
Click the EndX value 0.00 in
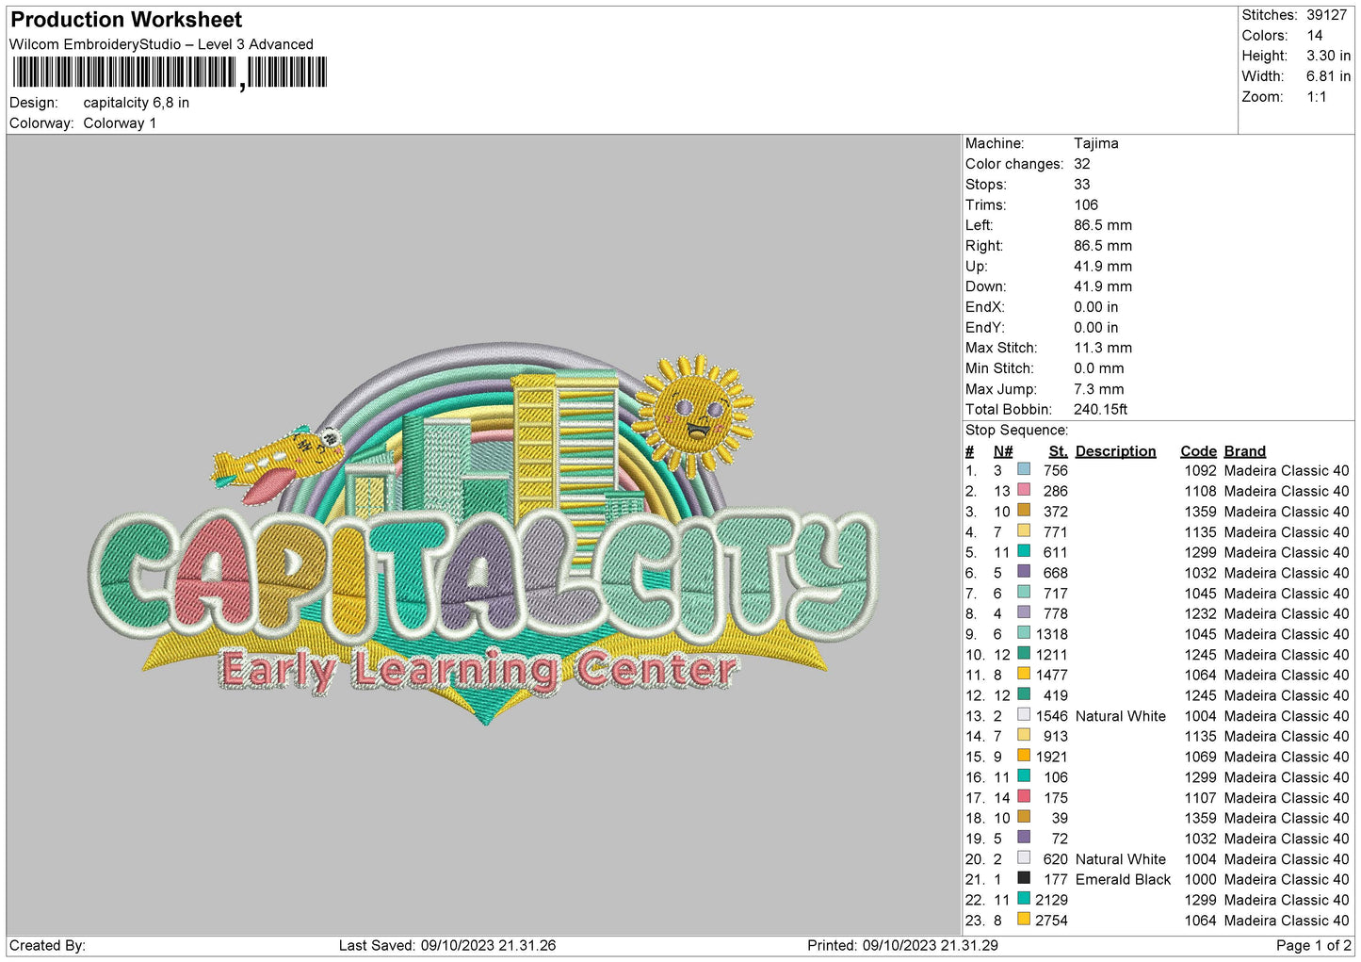point(1096,307)
